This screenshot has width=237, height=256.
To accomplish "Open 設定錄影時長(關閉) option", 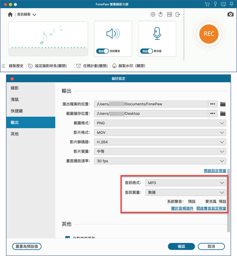I will 51,66.
